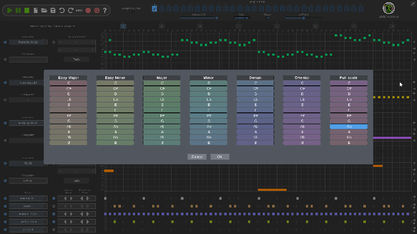The height and width of the screenshot is (234, 417).
Task: Toggle power for the first drum track
Action: [5, 199]
